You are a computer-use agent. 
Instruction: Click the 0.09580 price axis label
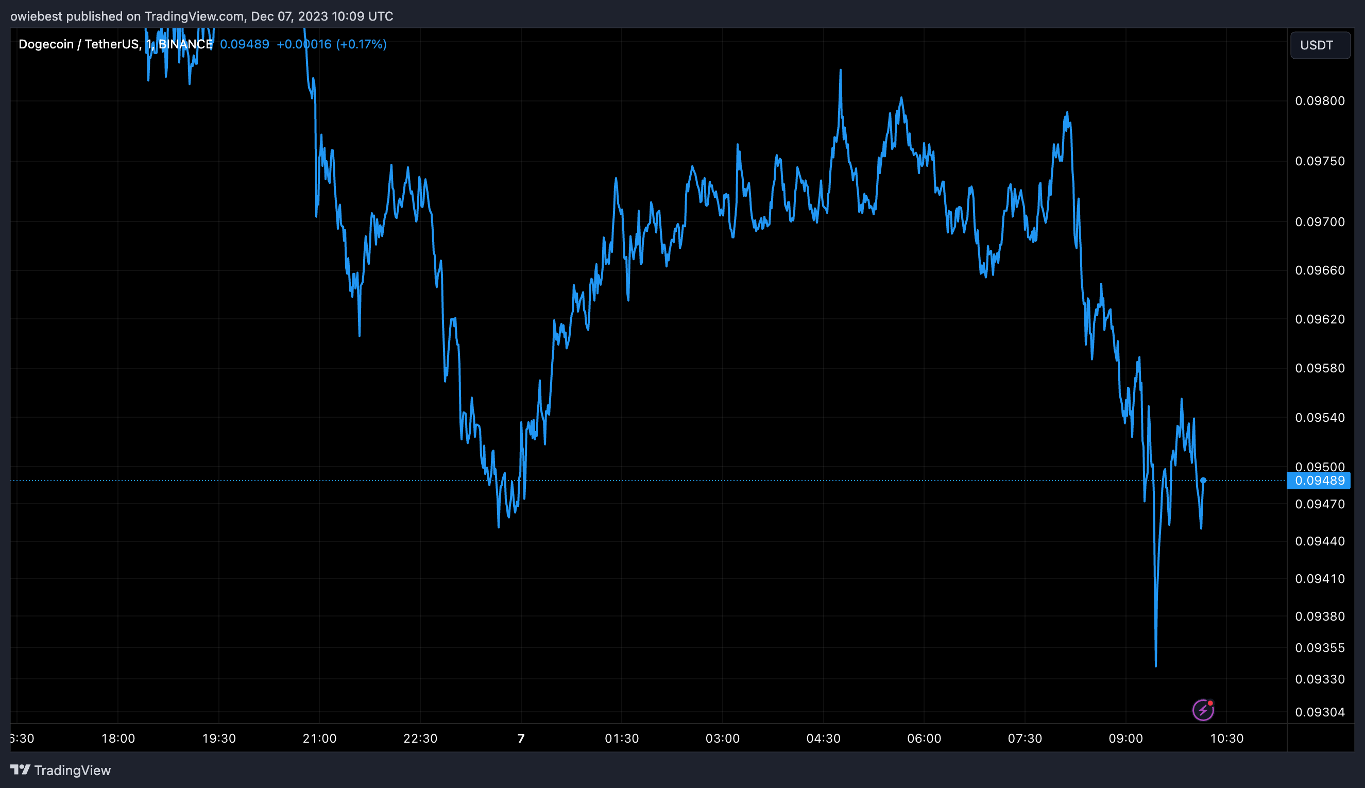[x=1320, y=368]
